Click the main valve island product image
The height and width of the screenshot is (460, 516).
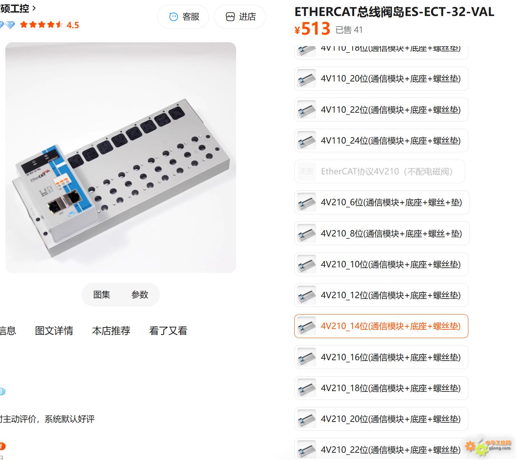[121, 158]
